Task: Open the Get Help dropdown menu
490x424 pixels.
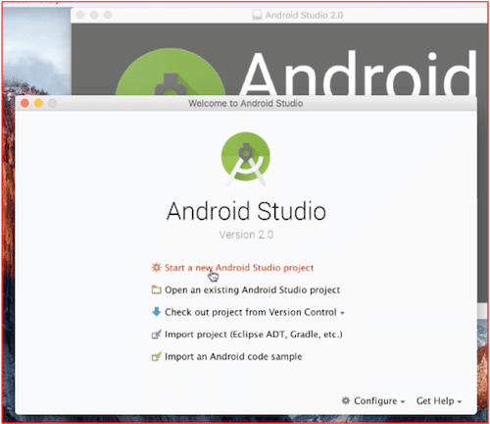Action: coord(439,400)
